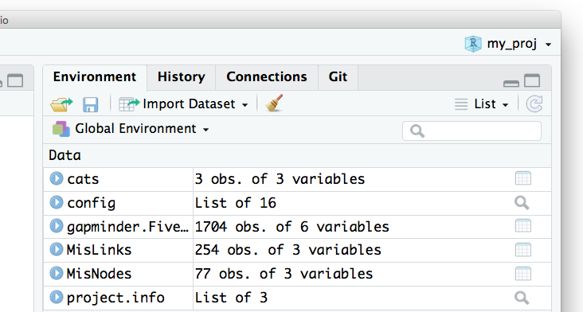Inspect project.info with the magnifier icon
583x312 pixels.
click(x=522, y=298)
